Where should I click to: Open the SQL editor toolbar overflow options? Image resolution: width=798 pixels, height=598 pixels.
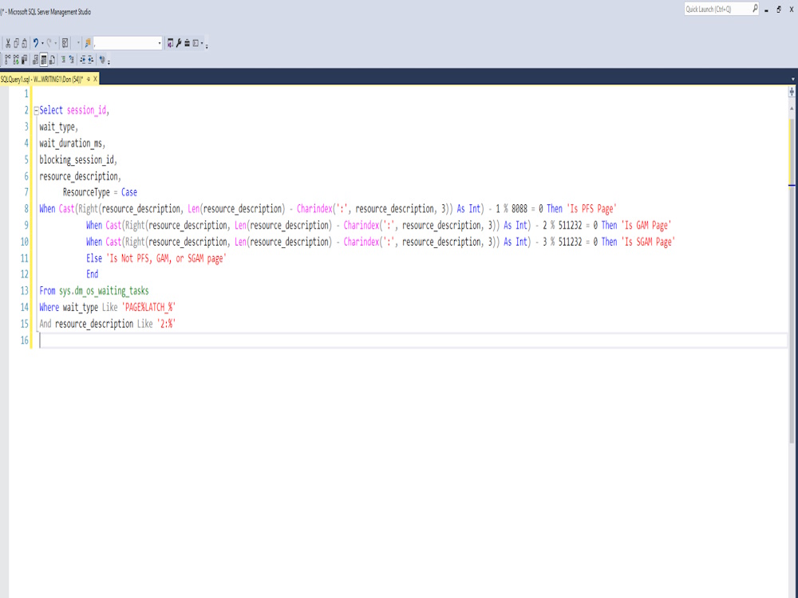point(109,63)
